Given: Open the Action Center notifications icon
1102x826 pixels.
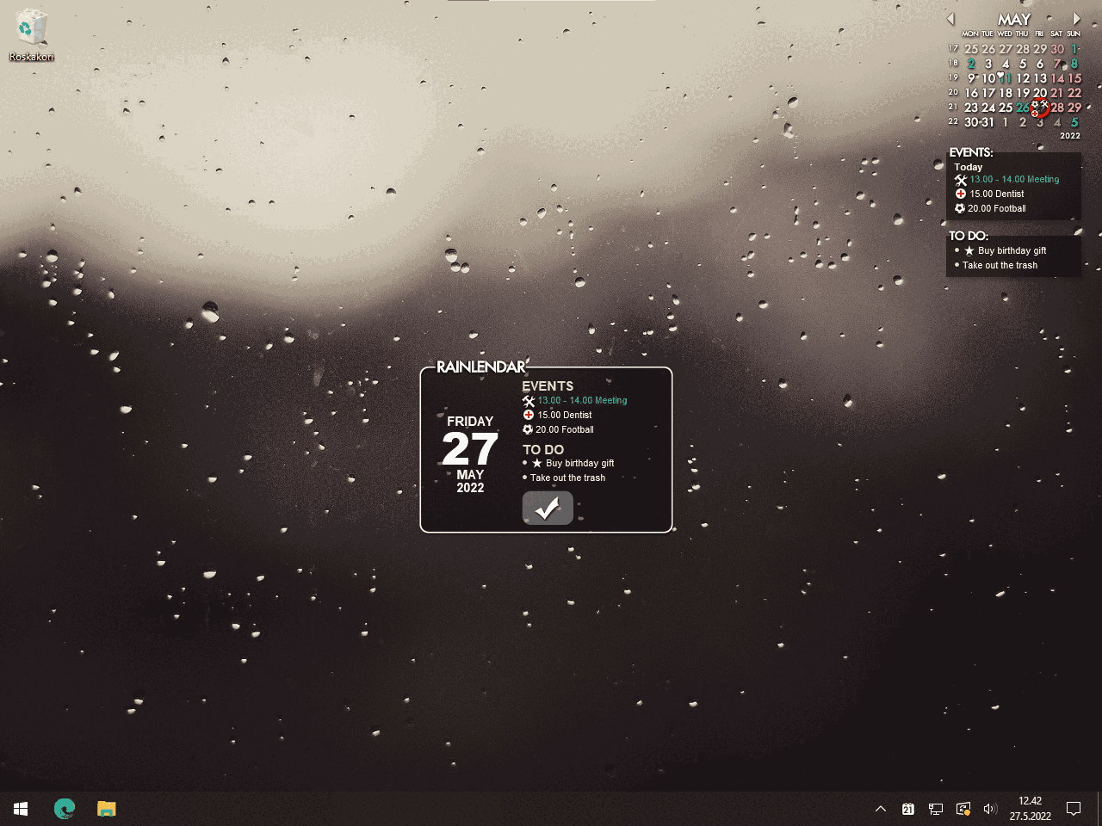Looking at the screenshot, I should [1074, 809].
